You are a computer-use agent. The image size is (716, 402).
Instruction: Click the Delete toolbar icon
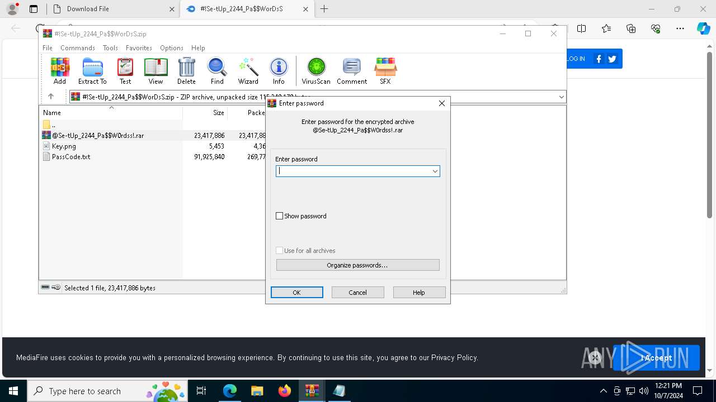pos(186,71)
